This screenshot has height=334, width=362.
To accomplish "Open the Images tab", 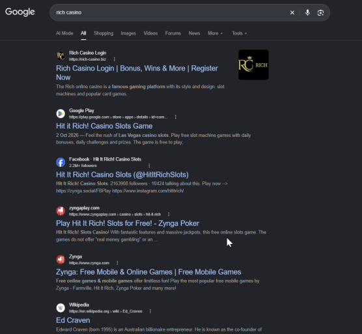I will point(128,33).
